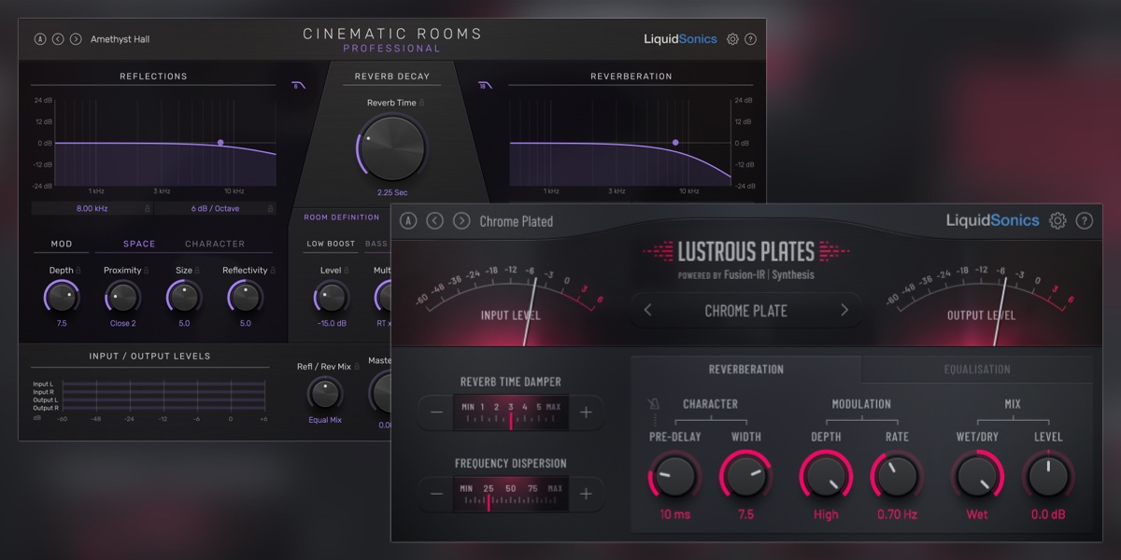
Task: Click the Lustrous Plates Level knob
Action: pos(1048,477)
